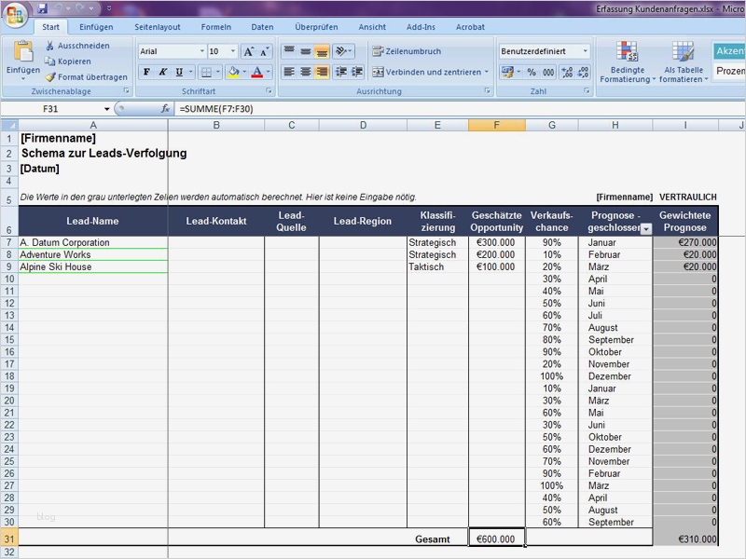The height and width of the screenshot is (559, 746).
Task: Select the Format übertragen (Format Painter) icon
Action: tap(50, 76)
